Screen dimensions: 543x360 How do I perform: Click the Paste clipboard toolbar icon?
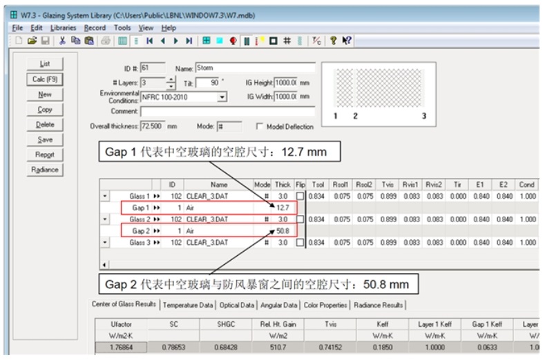(87, 41)
